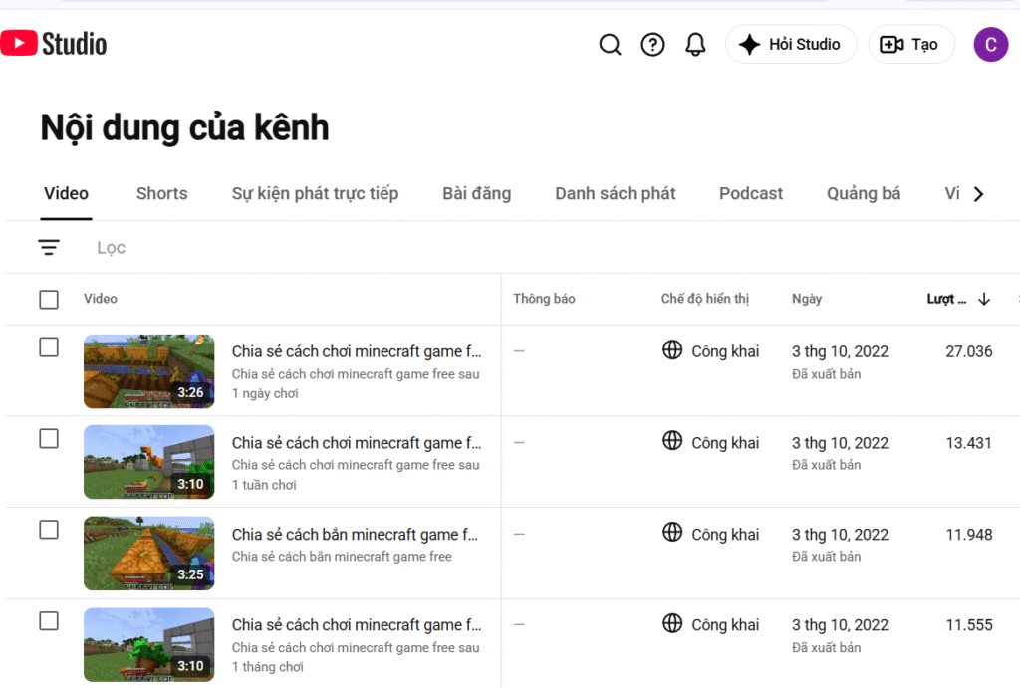
Task: Open the Bài đăng tab
Action: pos(477,194)
